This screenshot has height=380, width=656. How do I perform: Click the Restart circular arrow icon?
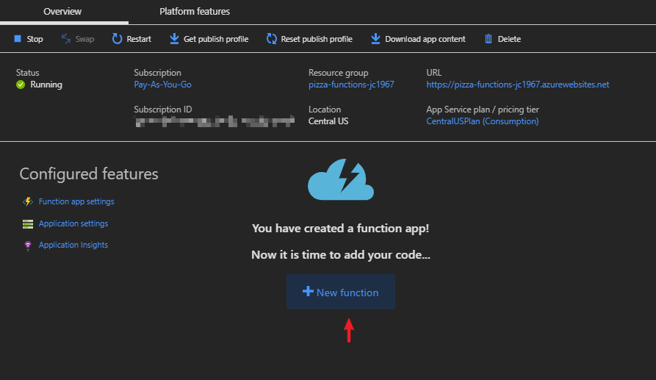117,39
